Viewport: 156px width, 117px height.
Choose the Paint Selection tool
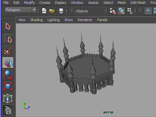tap(8, 50)
